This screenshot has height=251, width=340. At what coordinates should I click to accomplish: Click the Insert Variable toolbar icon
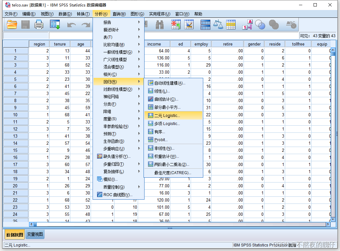(189, 25)
